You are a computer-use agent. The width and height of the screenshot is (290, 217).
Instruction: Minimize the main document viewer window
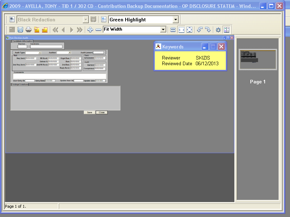[x=263, y=6]
